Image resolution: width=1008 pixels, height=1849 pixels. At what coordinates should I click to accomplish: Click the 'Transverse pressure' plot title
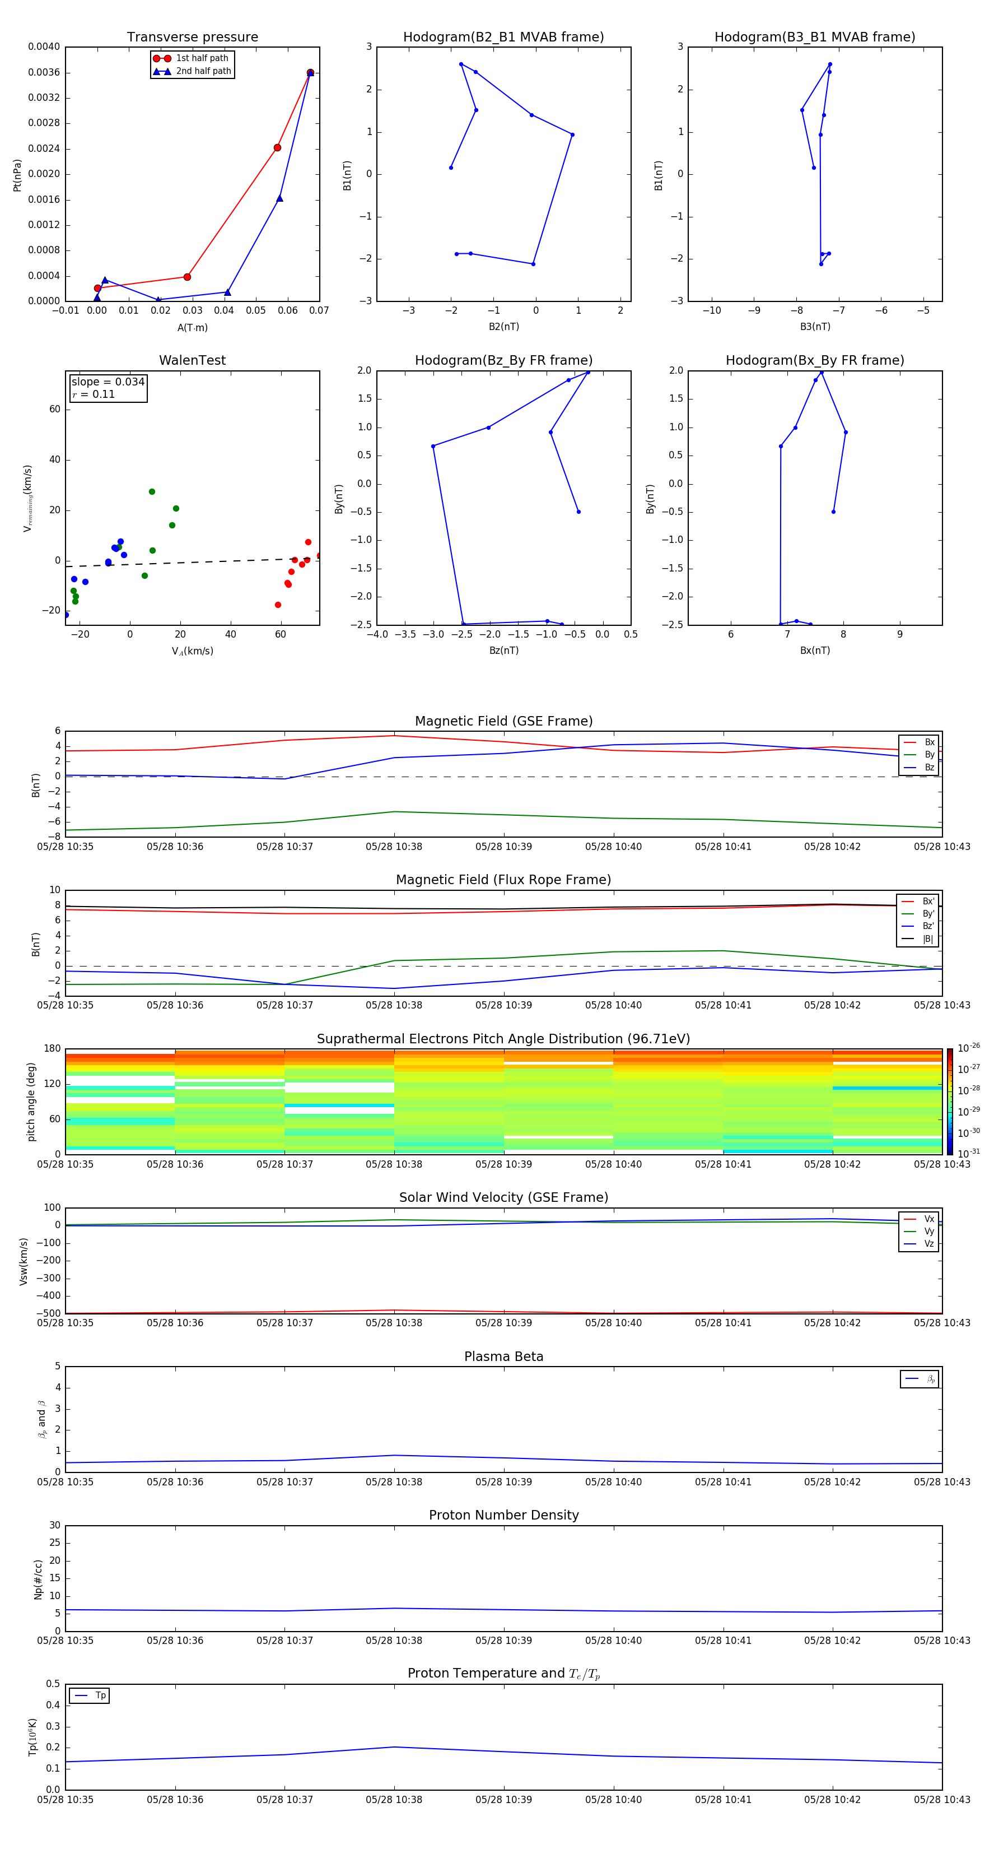pyautogui.click(x=192, y=38)
